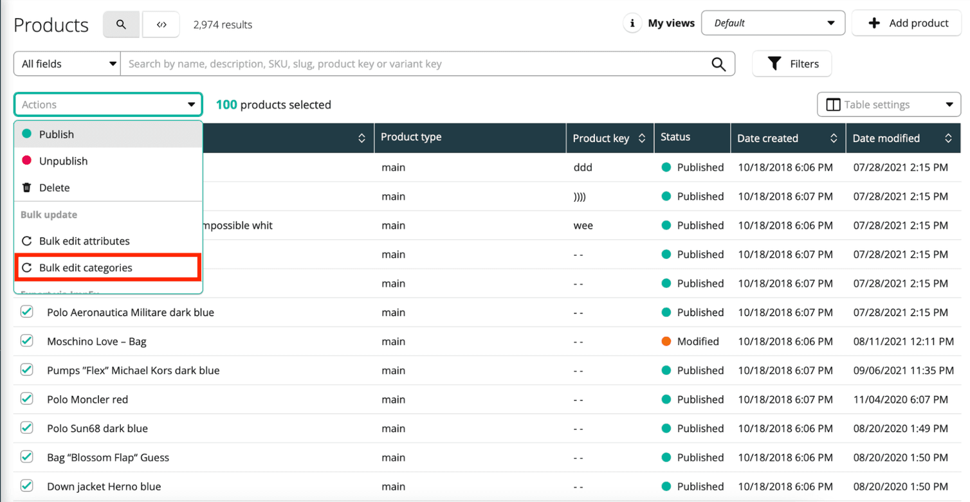Click the info icon next to My views
The width and height of the screenshot is (970, 502).
[x=632, y=22]
